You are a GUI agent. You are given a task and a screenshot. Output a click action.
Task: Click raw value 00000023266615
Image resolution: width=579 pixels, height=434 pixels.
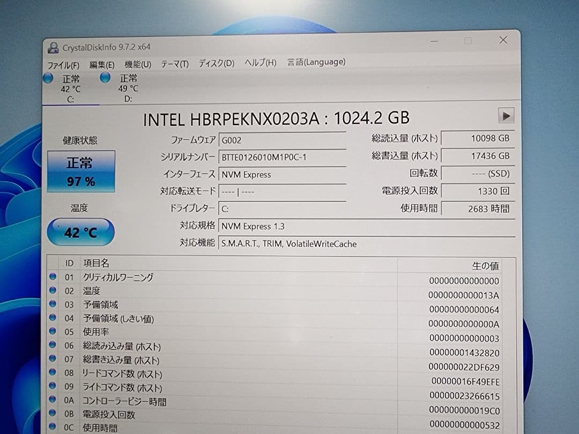[464, 396]
